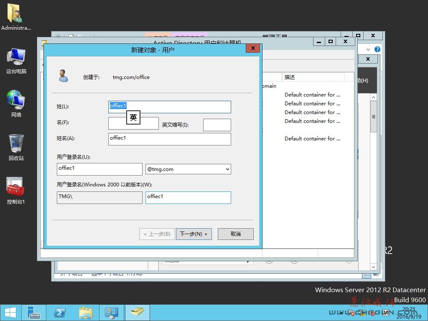Viewport: 428px width, 321px height.
Task: Expand the chevron next to the help icon
Action: [368, 49]
